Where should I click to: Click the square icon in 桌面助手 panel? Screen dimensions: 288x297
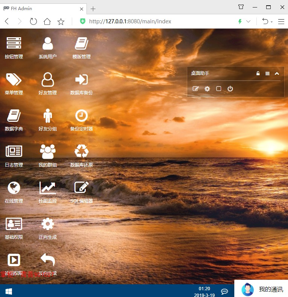coord(219,89)
